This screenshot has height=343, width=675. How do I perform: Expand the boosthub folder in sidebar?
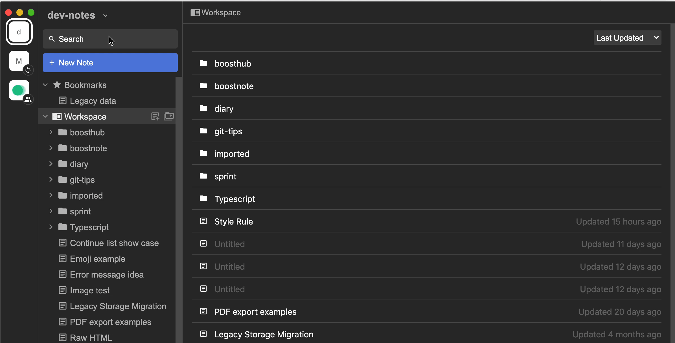(51, 132)
